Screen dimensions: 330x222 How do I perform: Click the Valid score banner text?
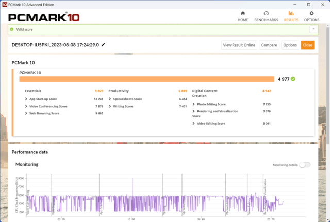point(24,29)
